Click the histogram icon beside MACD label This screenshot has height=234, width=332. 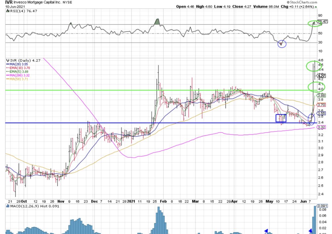[8, 206]
